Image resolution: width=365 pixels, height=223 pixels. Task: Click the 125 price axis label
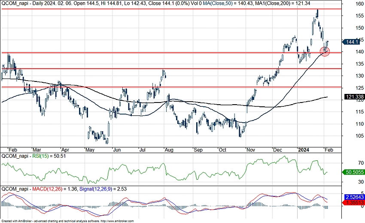click(360, 88)
